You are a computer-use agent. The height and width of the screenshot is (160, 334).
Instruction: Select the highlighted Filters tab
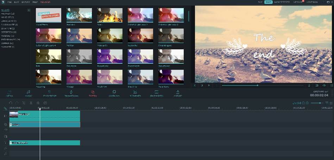[x=93, y=94]
